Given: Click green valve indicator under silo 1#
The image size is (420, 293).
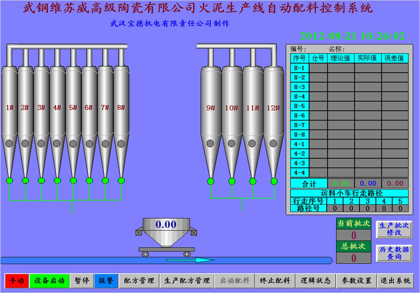Looking at the screenshot, I should tap(10, 180).
